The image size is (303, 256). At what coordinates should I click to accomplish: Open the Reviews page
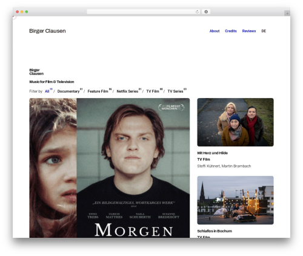pyautogui.click(x=249, y=31)
